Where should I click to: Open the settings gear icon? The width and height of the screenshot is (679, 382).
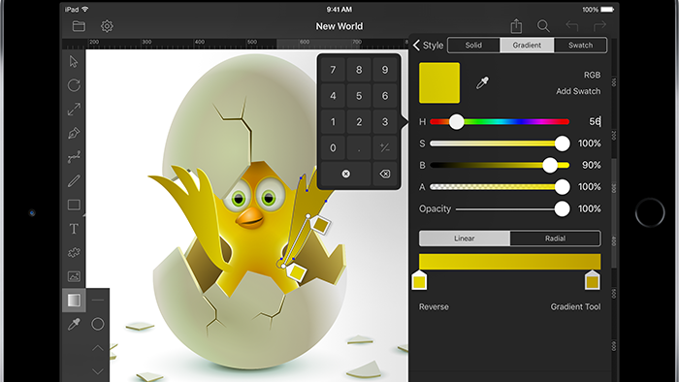pos(107,26)
